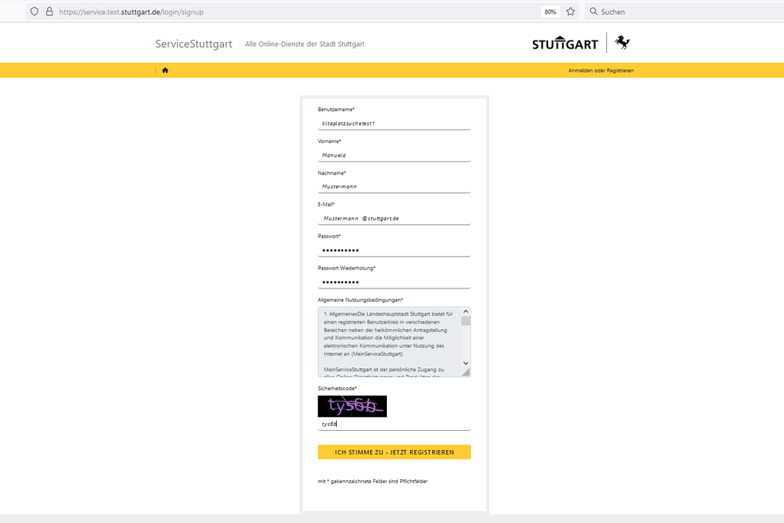Click the home icon in yellow bar

coord(165,70)
